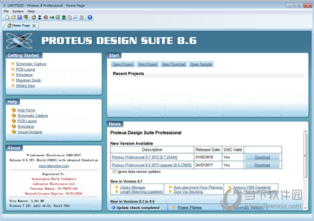Click the Close Project toolbar icon

(25, 17)
